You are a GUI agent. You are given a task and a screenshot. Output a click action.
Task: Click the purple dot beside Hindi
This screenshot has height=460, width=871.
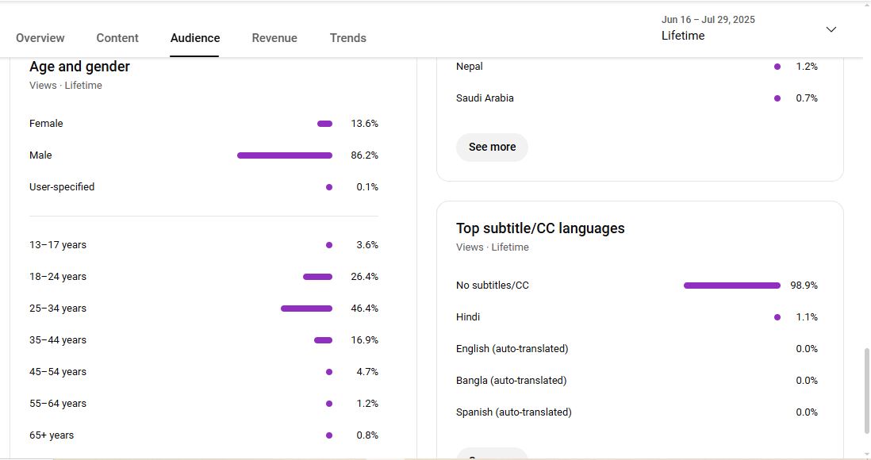point(777,317)
